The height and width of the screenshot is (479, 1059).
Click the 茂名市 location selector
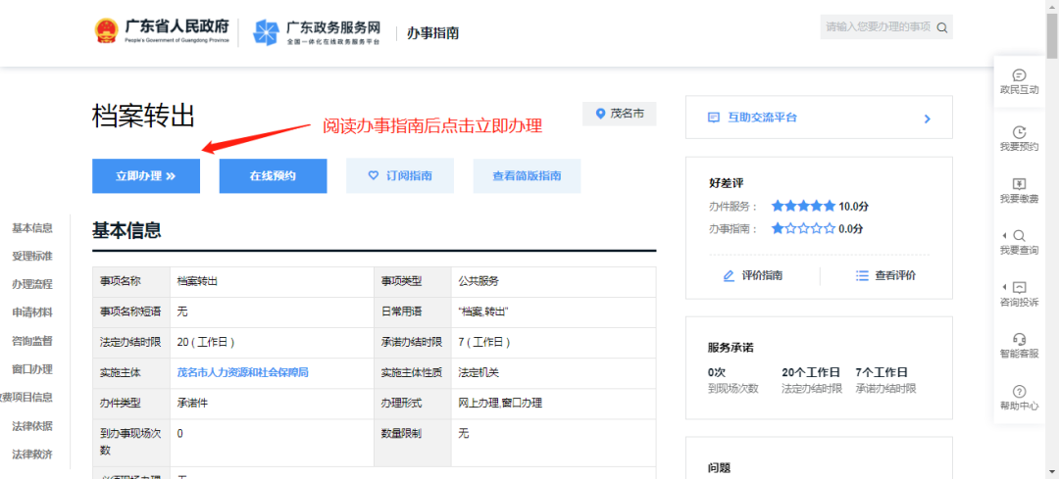tap(619, 115)
